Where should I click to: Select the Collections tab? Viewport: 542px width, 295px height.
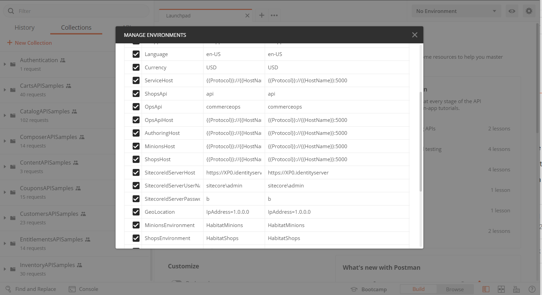click(x=76, y=27)
